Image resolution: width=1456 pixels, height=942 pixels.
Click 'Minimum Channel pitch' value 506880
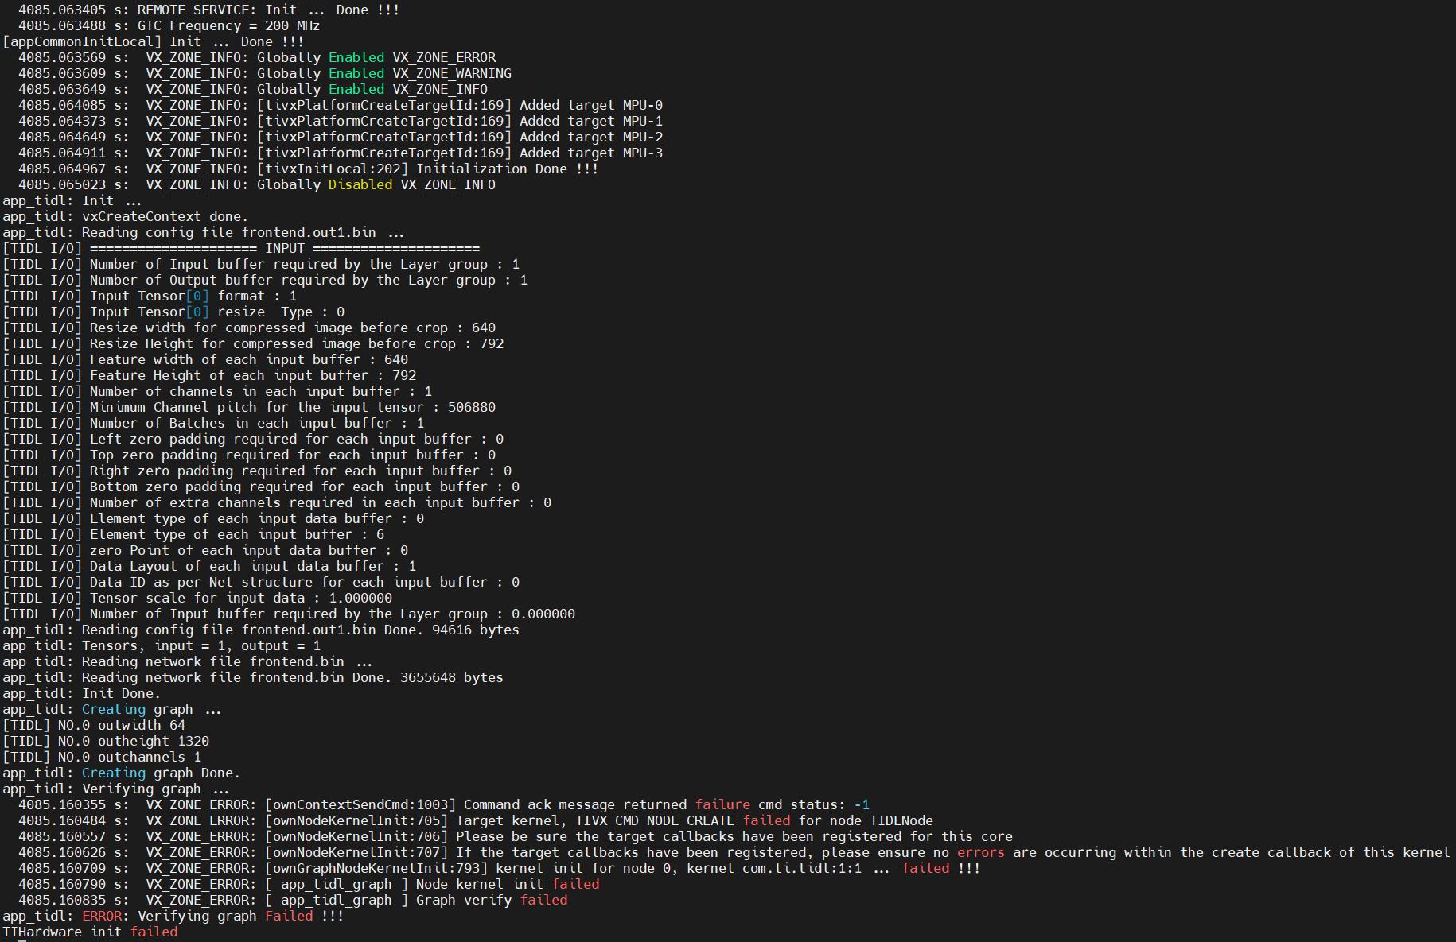click(x=472, y=407)
